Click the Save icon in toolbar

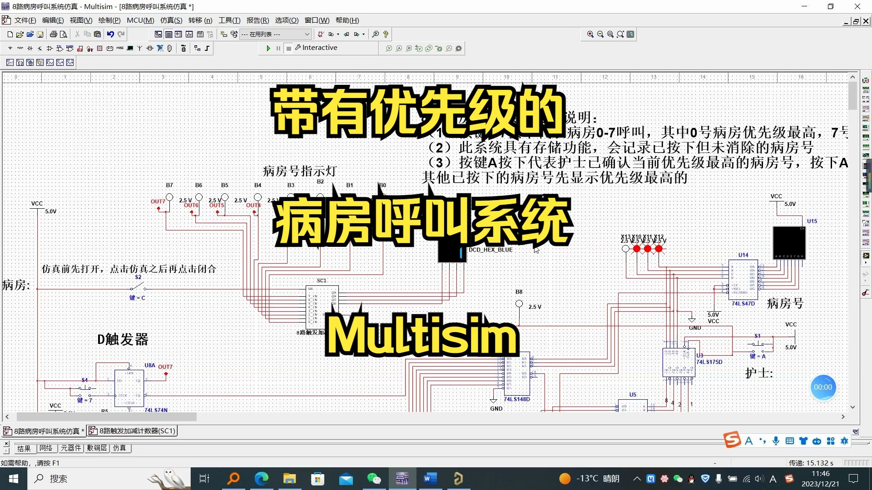click(40, 34)
